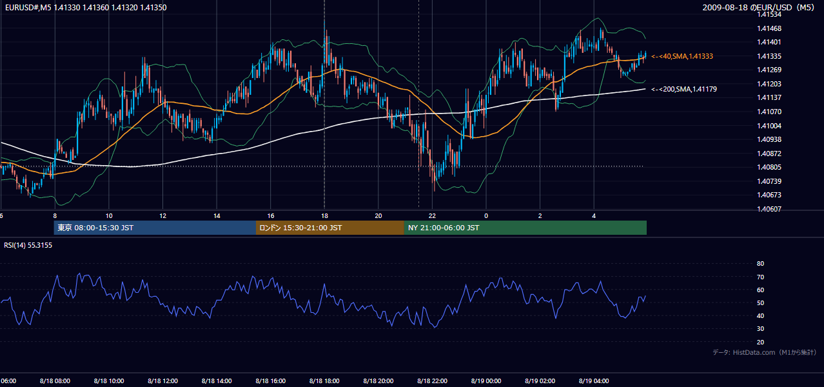Click hour label 18 under price chart
The width and height of the screenshot is (824, 387).
tap(324, 215)
